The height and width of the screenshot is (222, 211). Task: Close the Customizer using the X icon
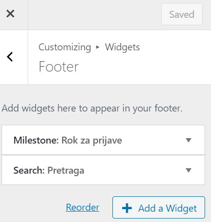coord(10,14)
